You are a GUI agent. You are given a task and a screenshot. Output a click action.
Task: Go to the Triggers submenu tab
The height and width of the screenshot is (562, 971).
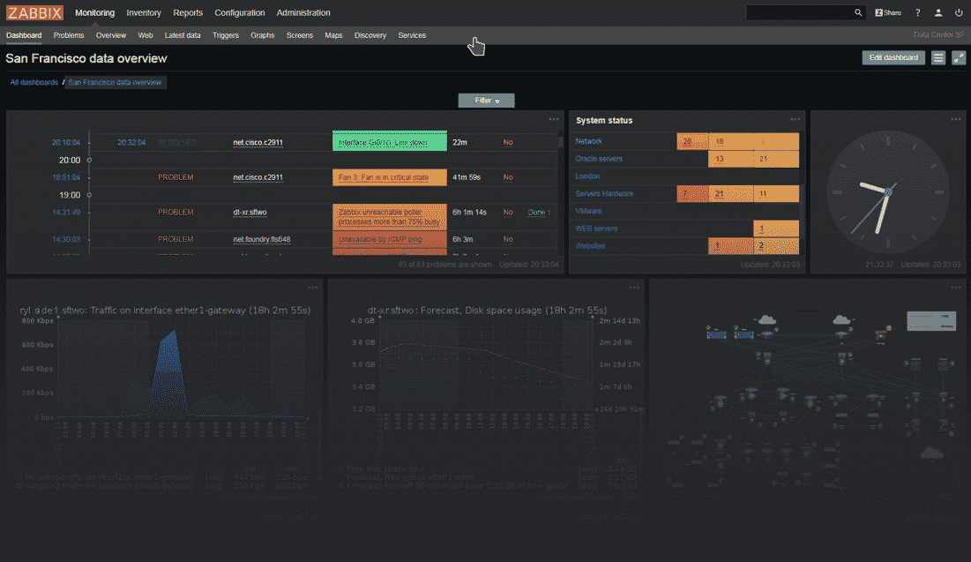[x=226, y=35]
